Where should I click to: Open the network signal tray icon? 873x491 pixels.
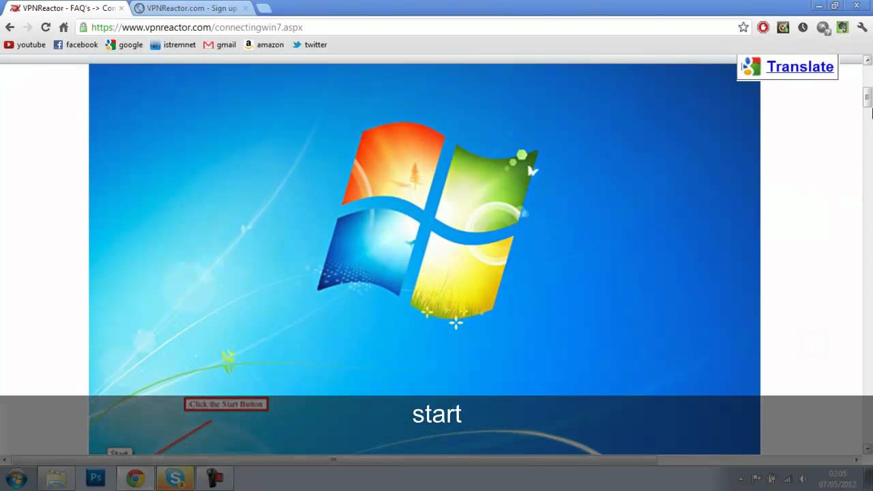(787, 479)
